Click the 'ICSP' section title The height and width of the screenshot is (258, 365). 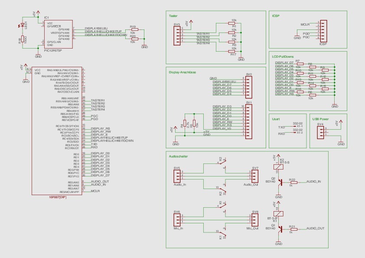(276, 16)
